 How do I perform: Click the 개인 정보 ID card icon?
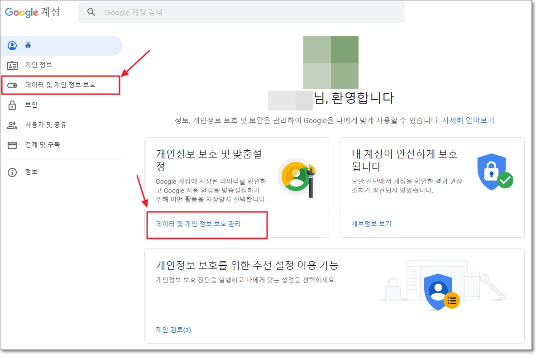(x=12, y=65)
